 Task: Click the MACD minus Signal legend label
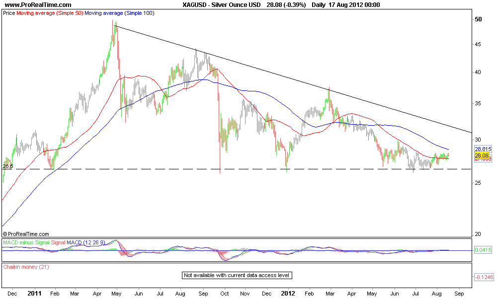(x=26, y=242)
